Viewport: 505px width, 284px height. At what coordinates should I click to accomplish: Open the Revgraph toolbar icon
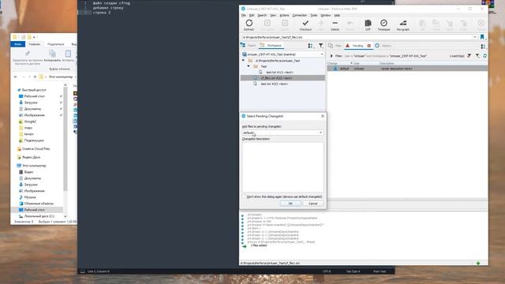(403, 23)
